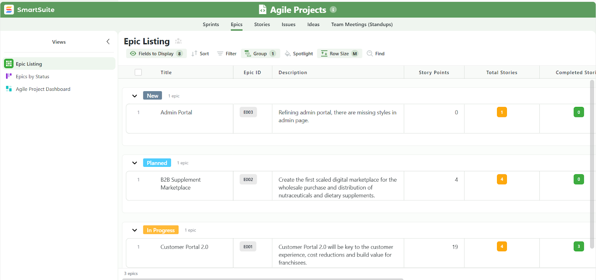Viewport: 596px width, 280px height.
Task: Open the Admin Portal record
Action: (176, 112)
